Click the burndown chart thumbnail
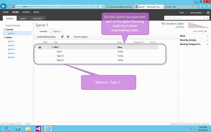The image size is (211, 132). (x=198, y=25)
